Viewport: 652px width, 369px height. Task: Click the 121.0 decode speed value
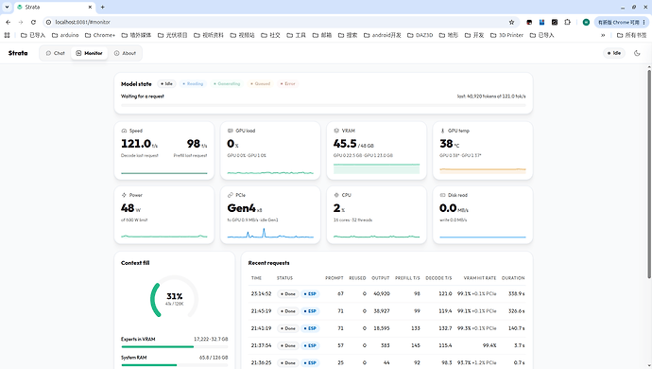pyautogui.click(x=445, y=294)
